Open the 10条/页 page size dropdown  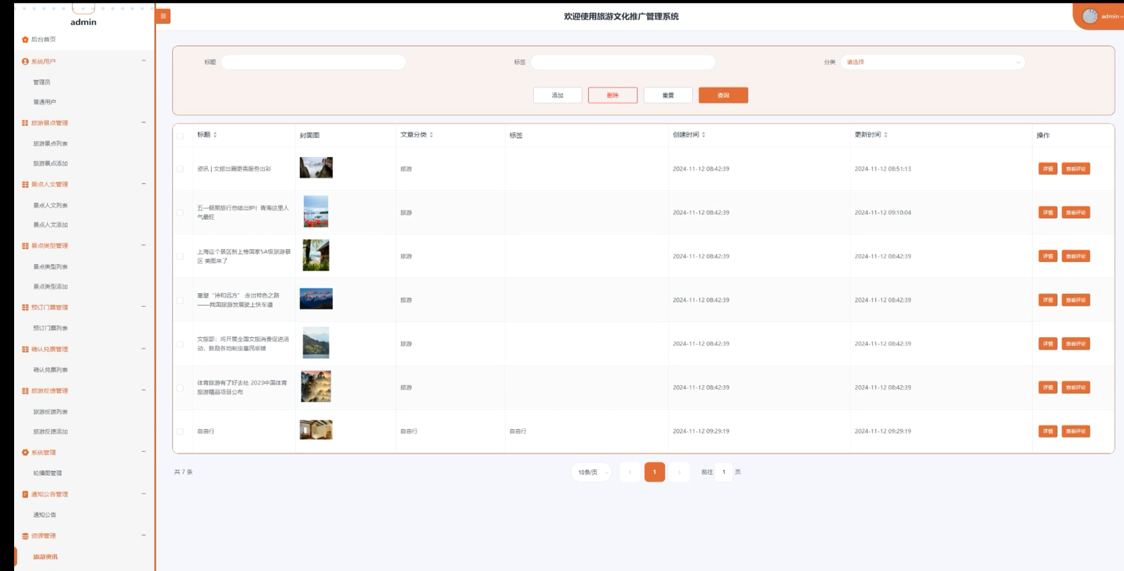591,472
